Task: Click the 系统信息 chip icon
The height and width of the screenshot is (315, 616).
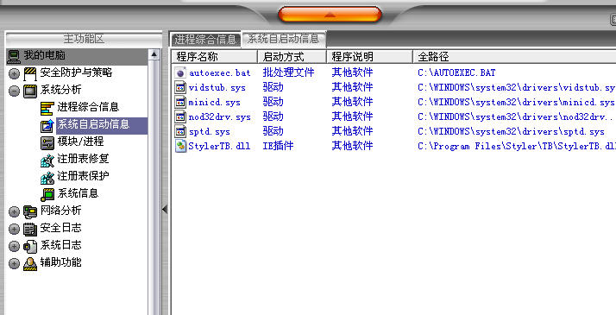Action: [x=47, y=194]
